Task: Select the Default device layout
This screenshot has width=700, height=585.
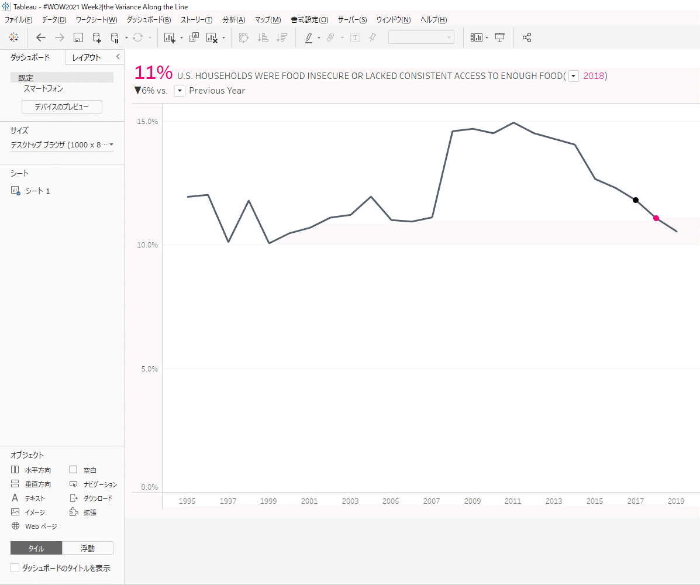Action: 62,78
